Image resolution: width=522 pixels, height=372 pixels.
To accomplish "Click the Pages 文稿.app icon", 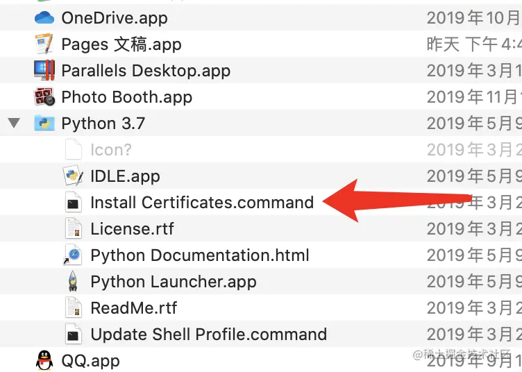I will click(44, 44).
